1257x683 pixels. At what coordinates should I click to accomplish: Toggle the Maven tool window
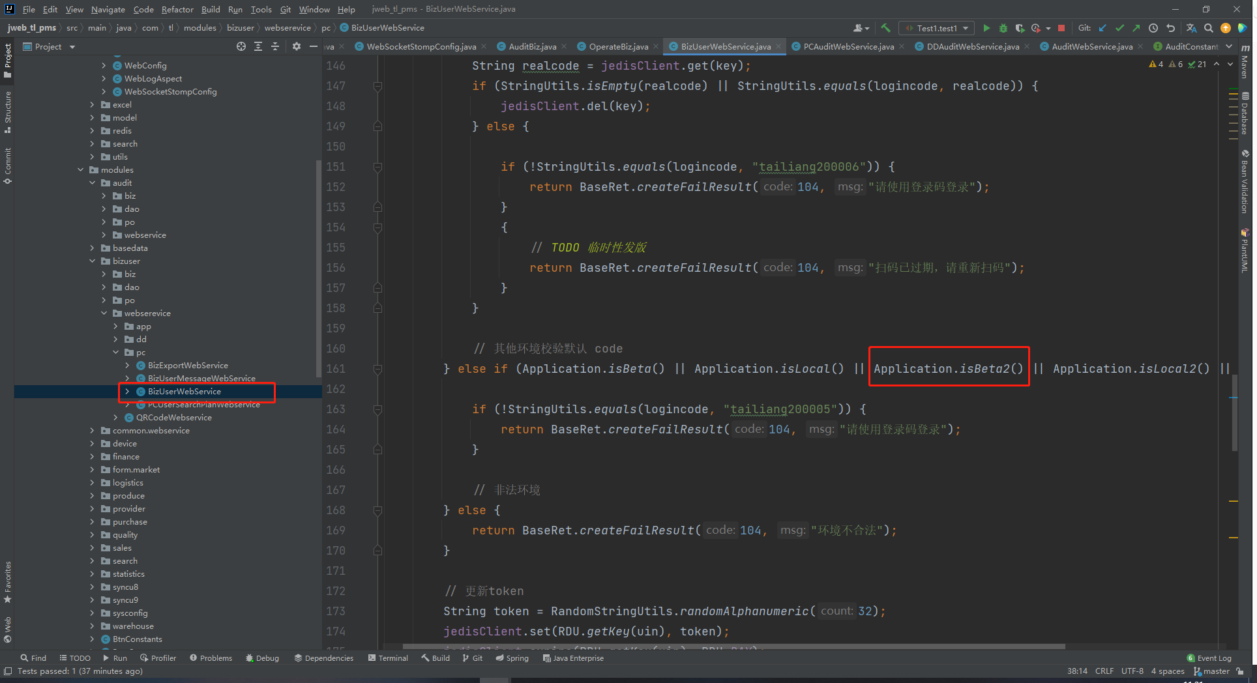(1245, 63)
